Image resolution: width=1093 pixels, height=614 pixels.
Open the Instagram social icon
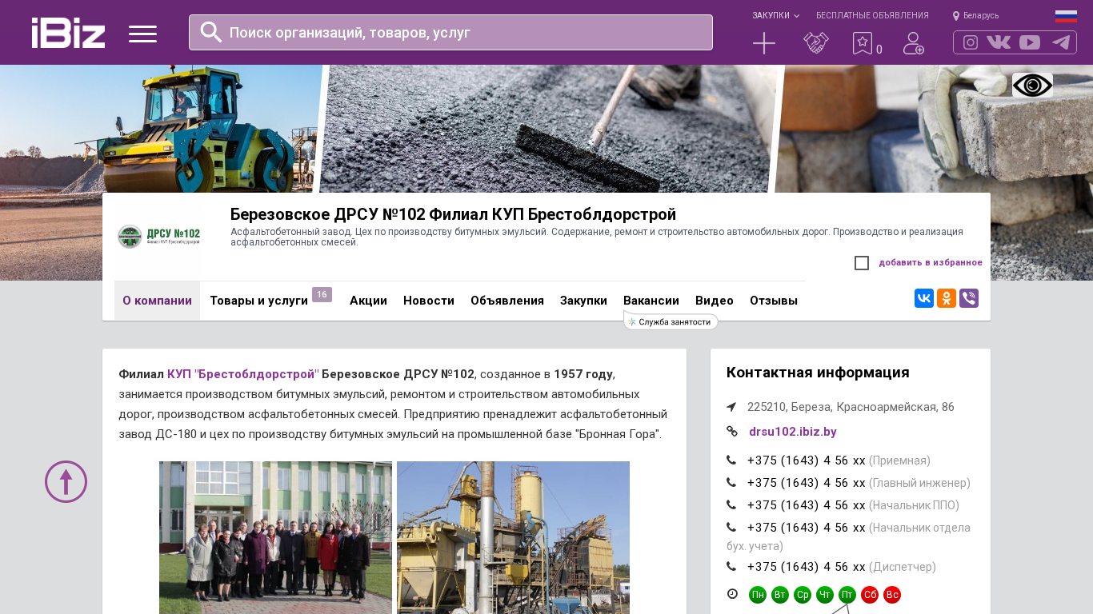pos(971,42)
